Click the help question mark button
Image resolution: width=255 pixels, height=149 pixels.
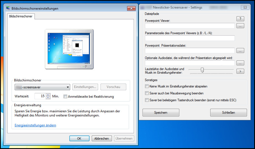pyautogui.click(x=240, y=19)
